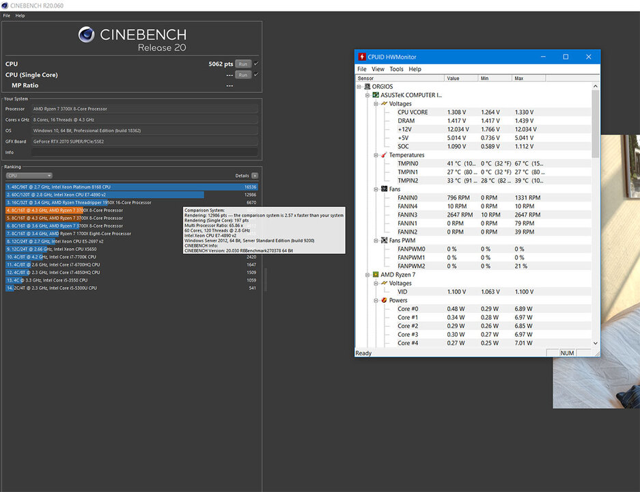Click the NUM indicator in status bar
This screenshot has width=640, height=492.
tap(567, 353)
